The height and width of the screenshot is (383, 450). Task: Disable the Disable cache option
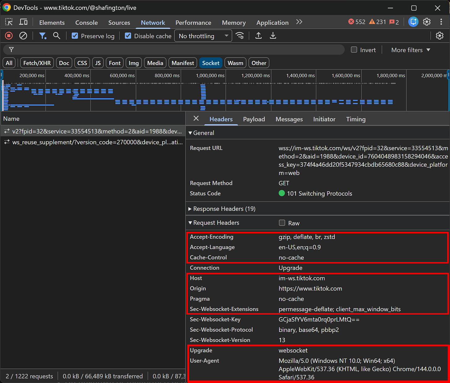click(x=128, y=36)
